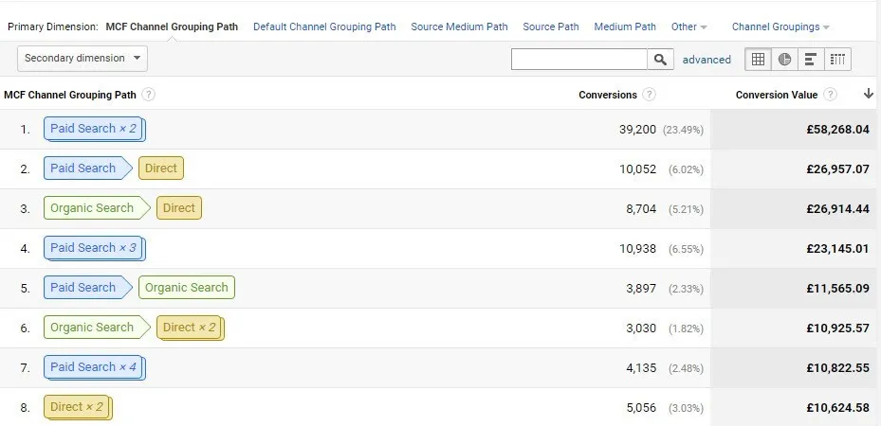Select Default Channel Grouping Path dimension
Viewport: 881px width, 426px height.
point(324,27)
